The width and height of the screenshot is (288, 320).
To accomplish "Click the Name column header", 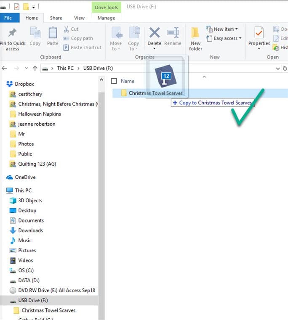I will point(128,81).
